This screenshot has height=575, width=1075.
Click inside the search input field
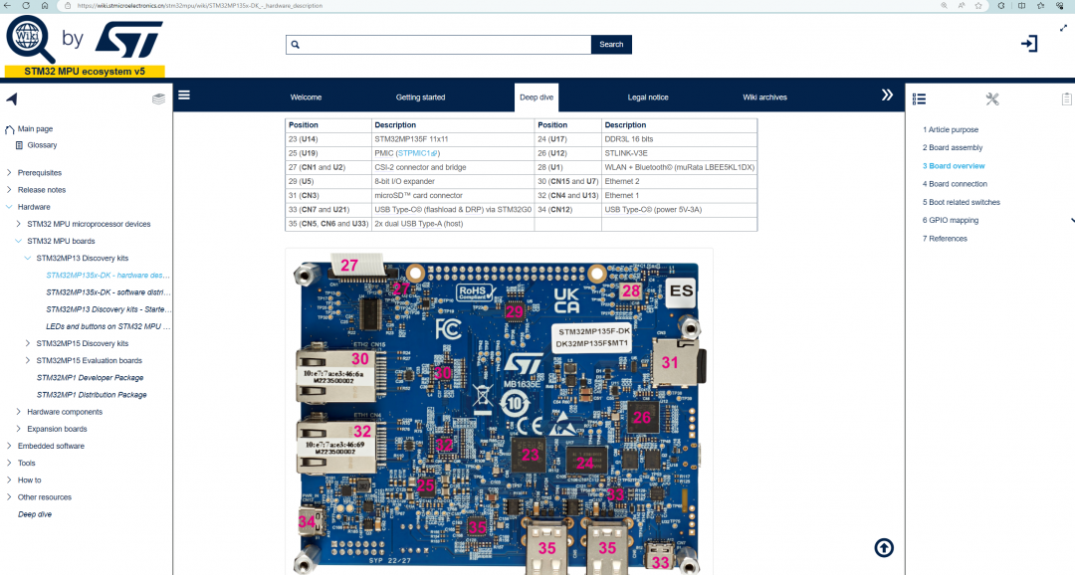[x=438, y=44]
